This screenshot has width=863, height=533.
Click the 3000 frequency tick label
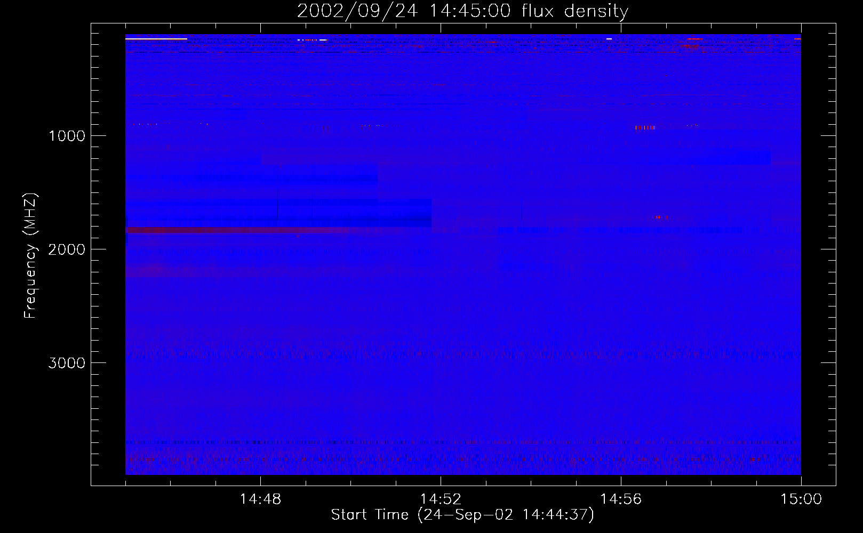point(67,363)
